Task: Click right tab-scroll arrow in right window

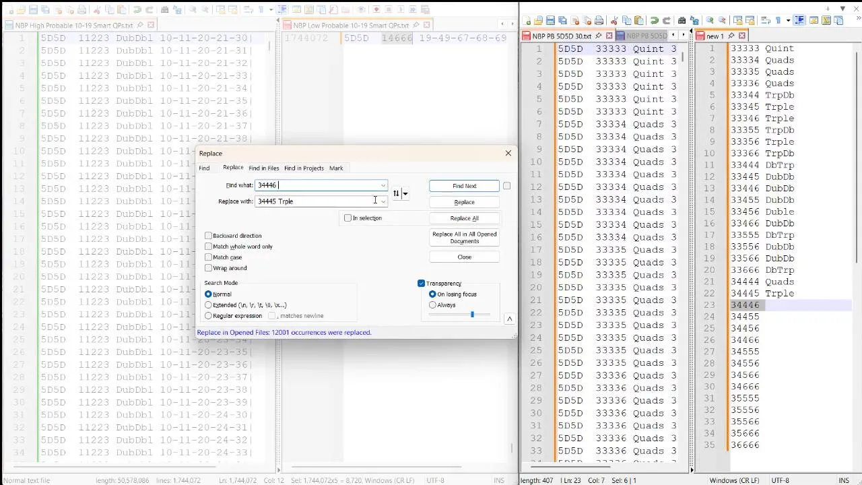Action: point(683,35)
